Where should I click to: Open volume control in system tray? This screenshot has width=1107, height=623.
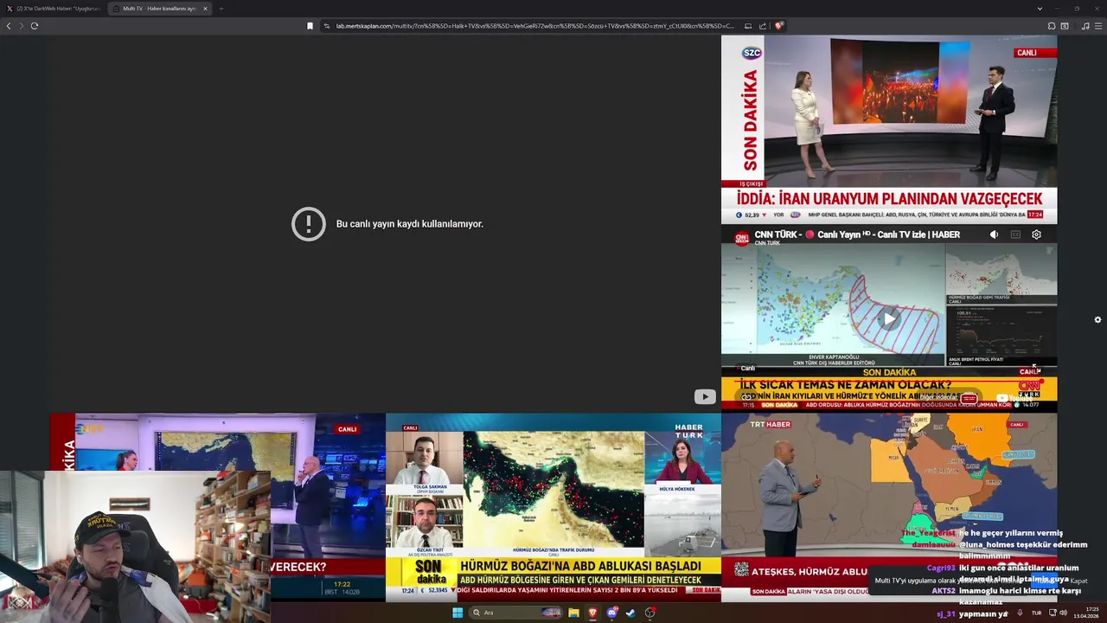tap(1063, 613)
